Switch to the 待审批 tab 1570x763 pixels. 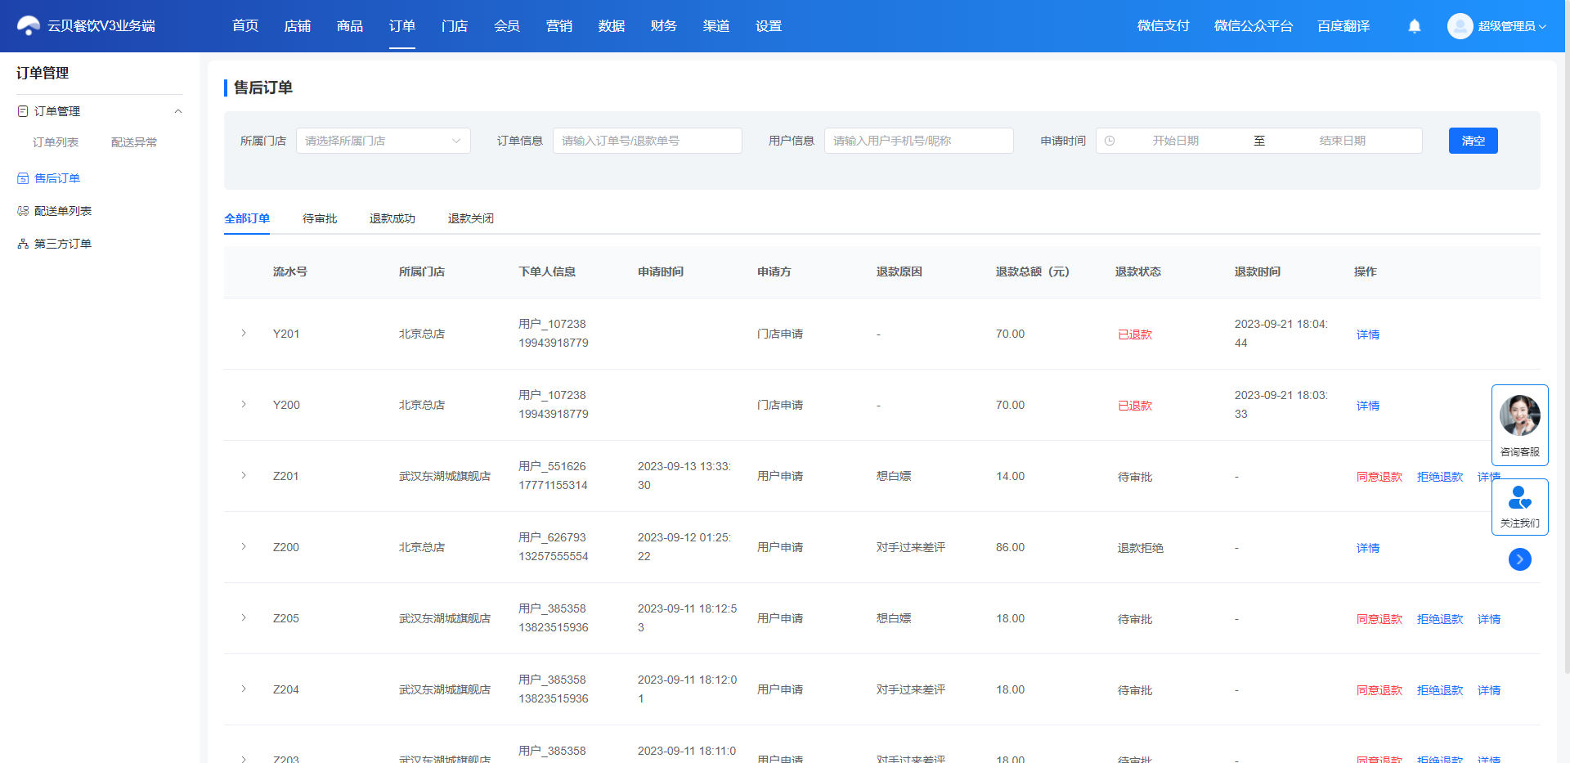pyautogui.click(x=320, y=218)
